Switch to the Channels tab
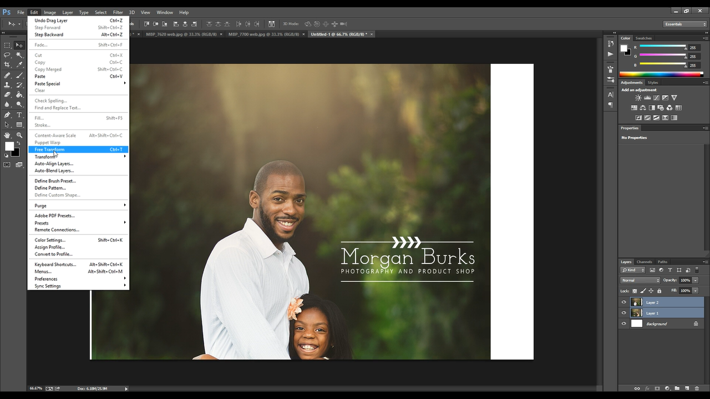Image resolution: width=710 pixels, height=399 pixels. coord(645,262)
